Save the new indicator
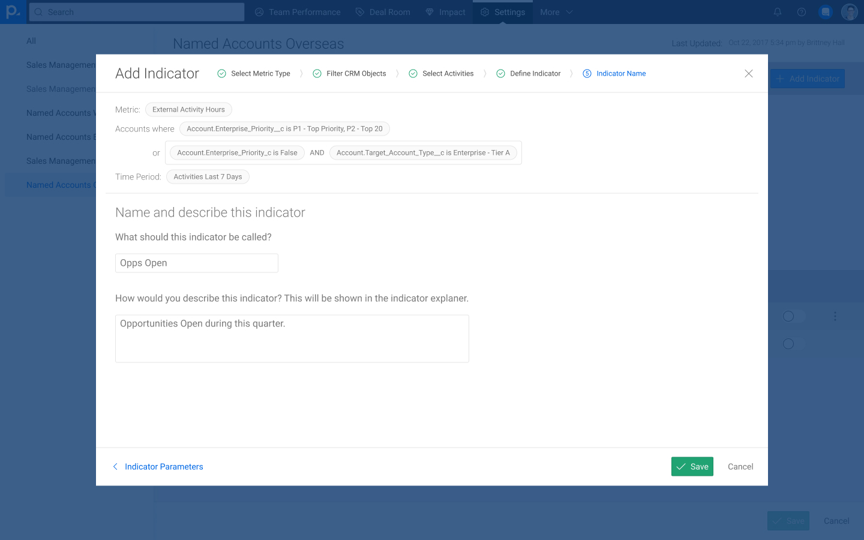 [x=692, y=467]
